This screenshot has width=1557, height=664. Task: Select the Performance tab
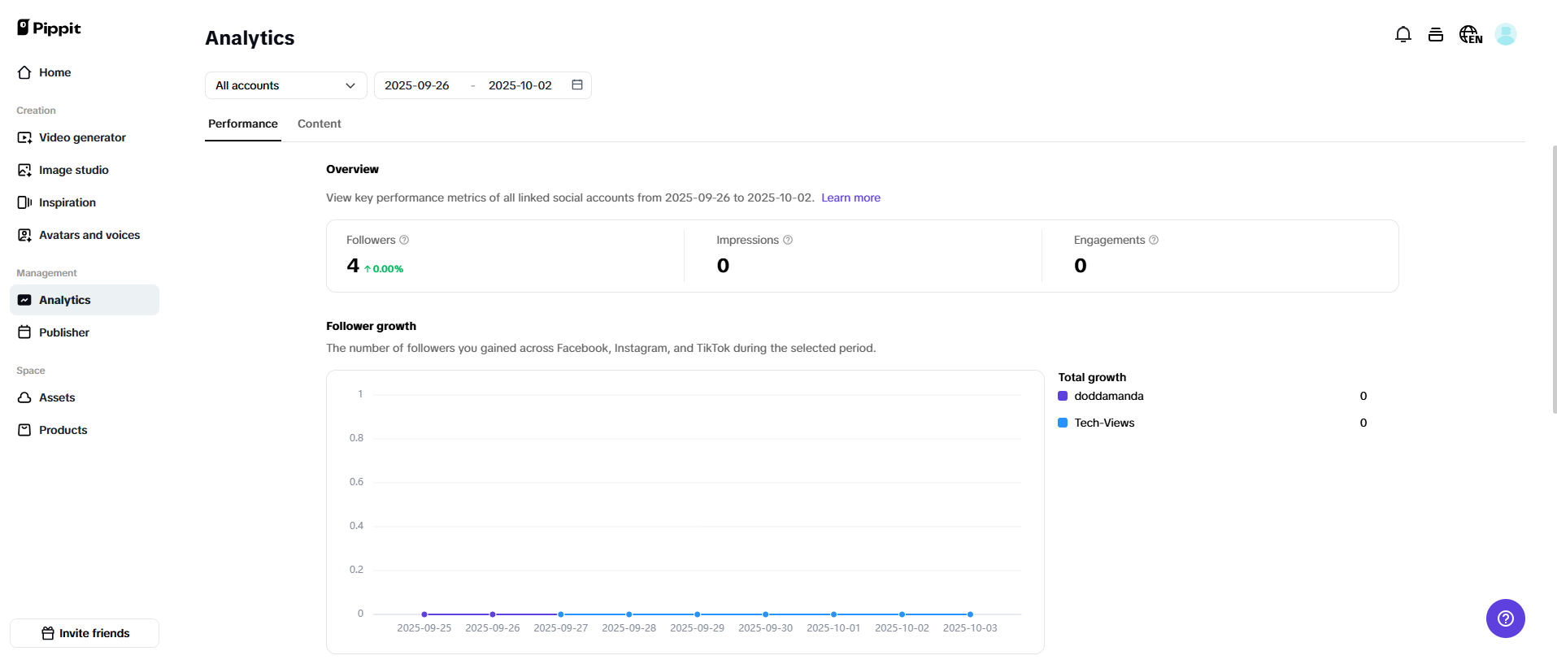pos(242,124)
